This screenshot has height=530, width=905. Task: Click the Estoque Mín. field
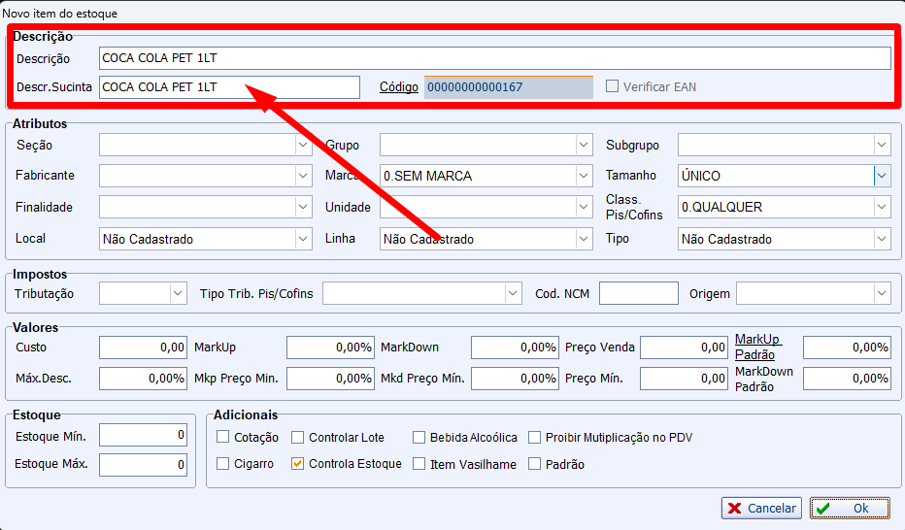click(x=143, y=436)
